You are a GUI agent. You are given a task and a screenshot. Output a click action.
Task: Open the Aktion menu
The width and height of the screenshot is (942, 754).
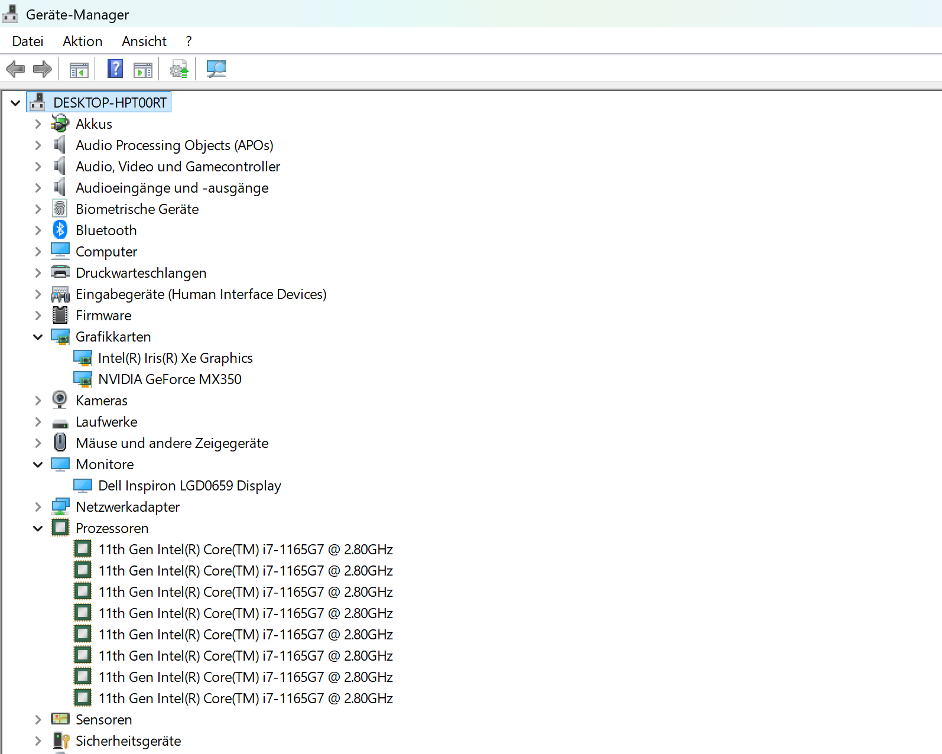point(83,41)
